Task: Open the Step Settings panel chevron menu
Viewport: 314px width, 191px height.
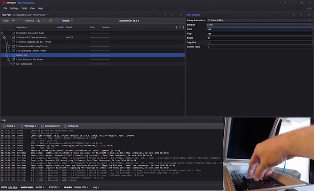Action: tap(301, 15)
